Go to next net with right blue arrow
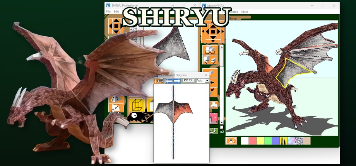356x166 pixels. pyautogui.click(x=177, y=81)
